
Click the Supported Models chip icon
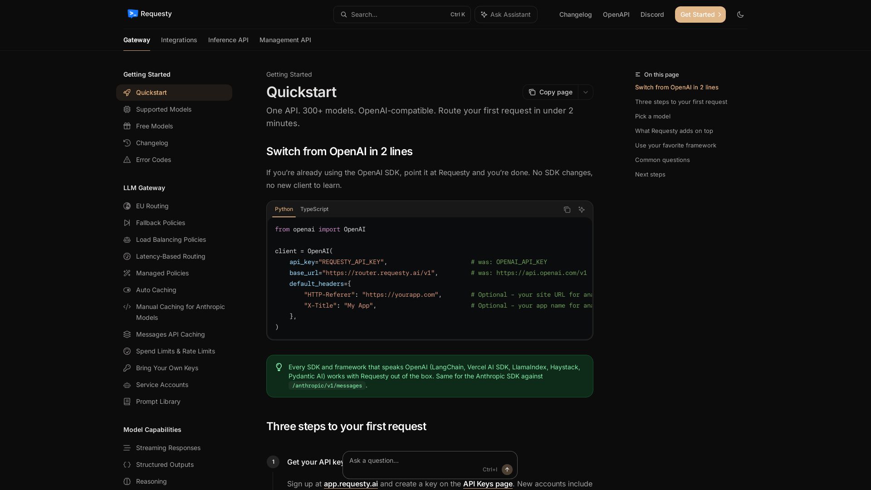coord(127,109)
